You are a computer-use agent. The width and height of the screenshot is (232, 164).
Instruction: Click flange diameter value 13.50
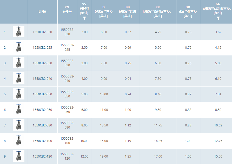(104, 125)
